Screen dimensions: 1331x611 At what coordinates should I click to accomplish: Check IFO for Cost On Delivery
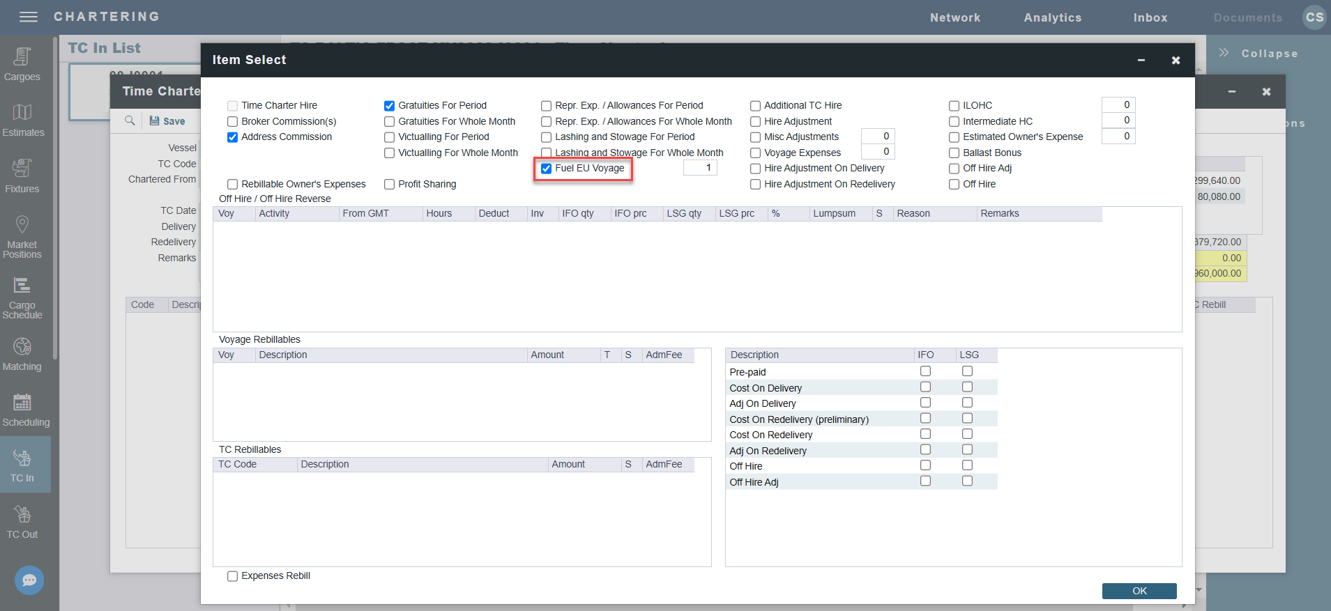pyautogui.click(x=925, y=387)
